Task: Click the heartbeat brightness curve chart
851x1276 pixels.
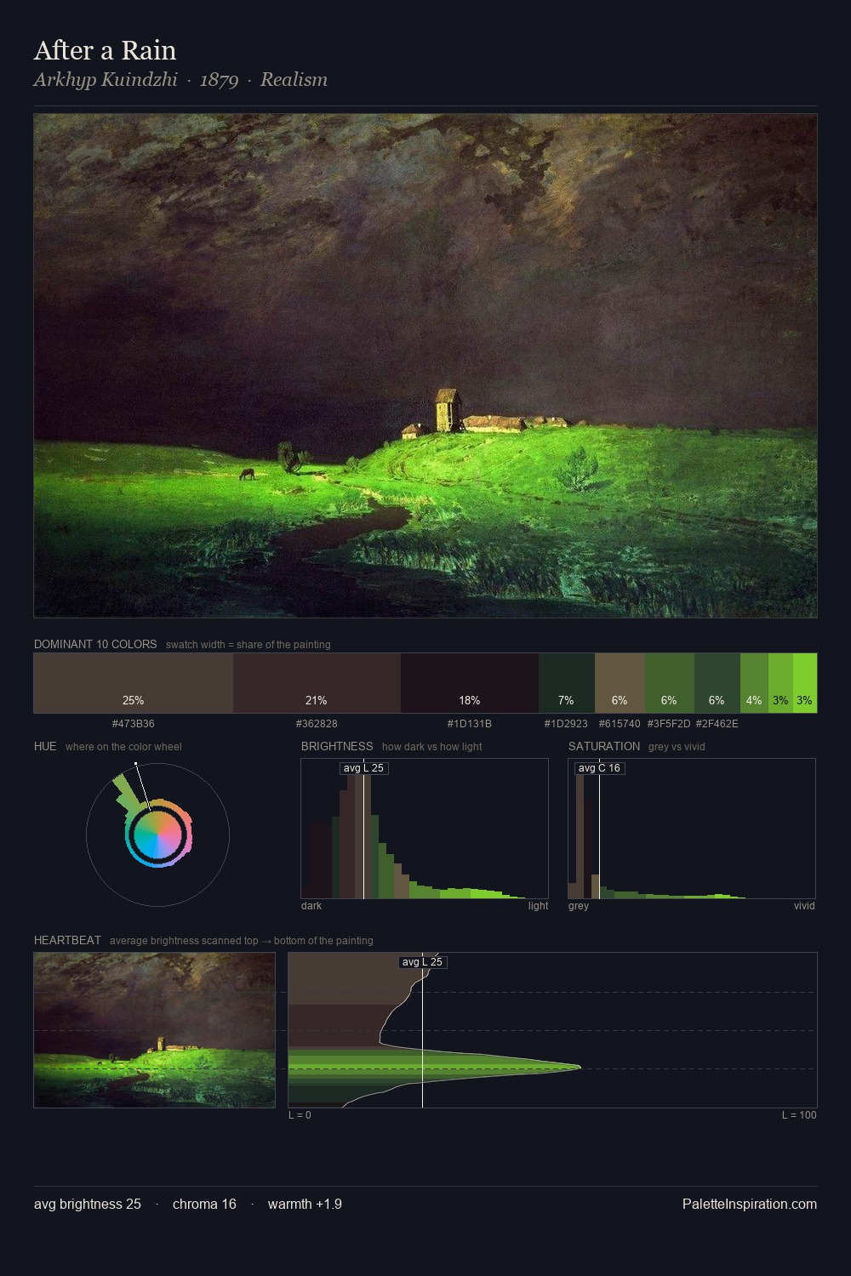Action: pyautogui.click(x=552, y=1030)
